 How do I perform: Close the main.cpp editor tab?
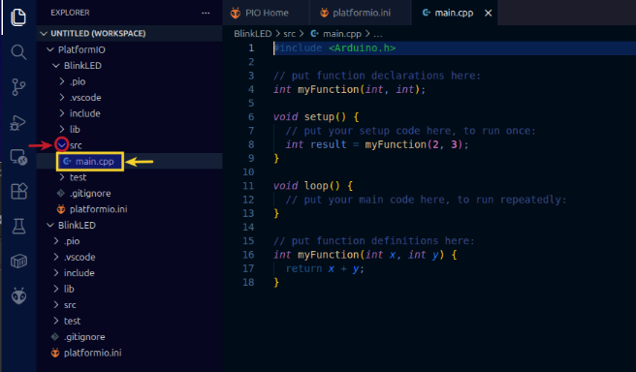[489, 13]
